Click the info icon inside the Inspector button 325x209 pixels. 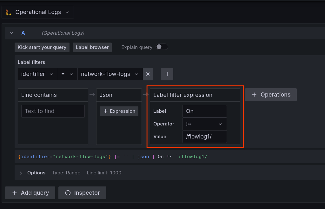click(68, 193)
